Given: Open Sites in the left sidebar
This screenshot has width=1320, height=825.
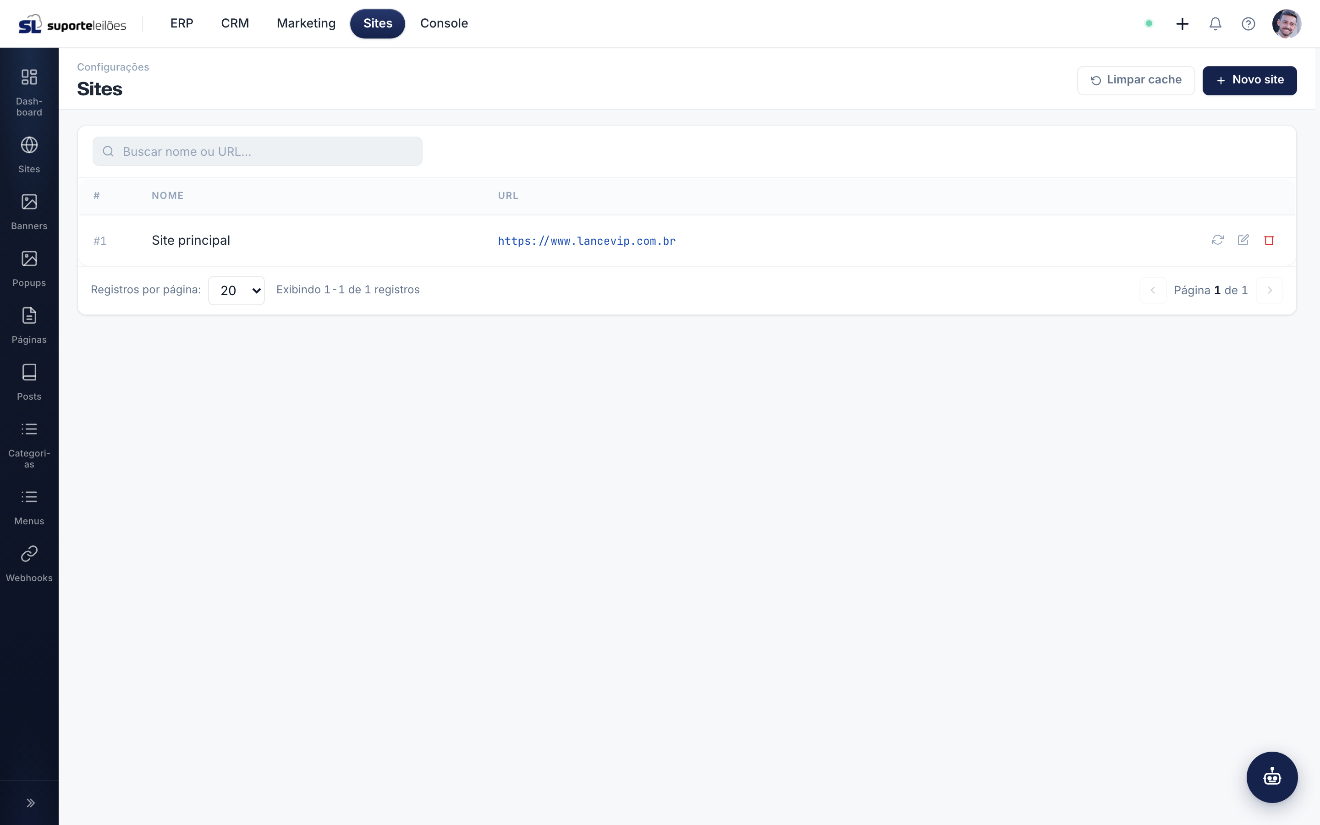Looking at the screenshot, I should 29,154.
